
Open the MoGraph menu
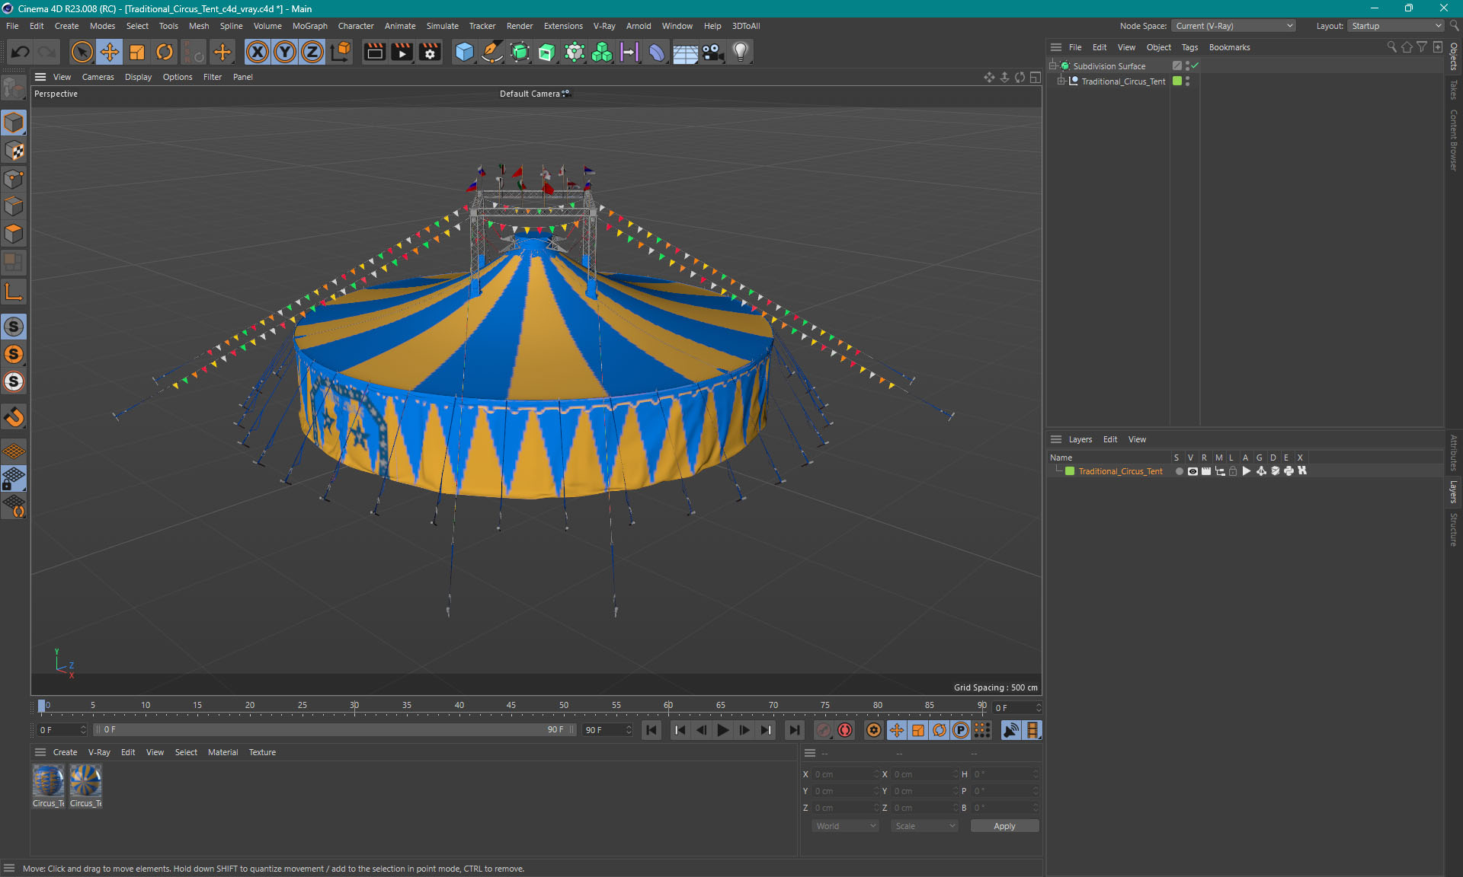click(x=309, y=26)
